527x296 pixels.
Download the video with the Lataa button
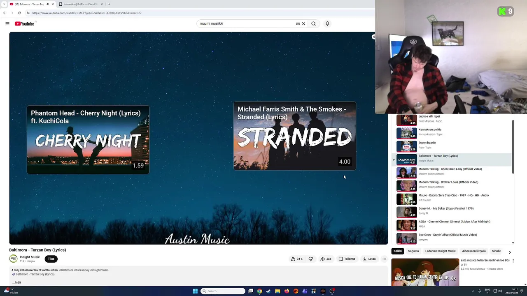tap(369, 259)
